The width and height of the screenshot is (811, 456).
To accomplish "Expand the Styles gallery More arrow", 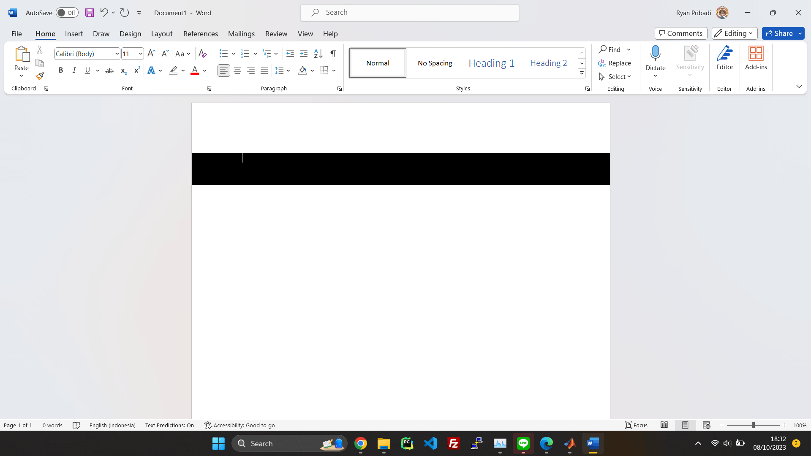I will tap(582, 73).
